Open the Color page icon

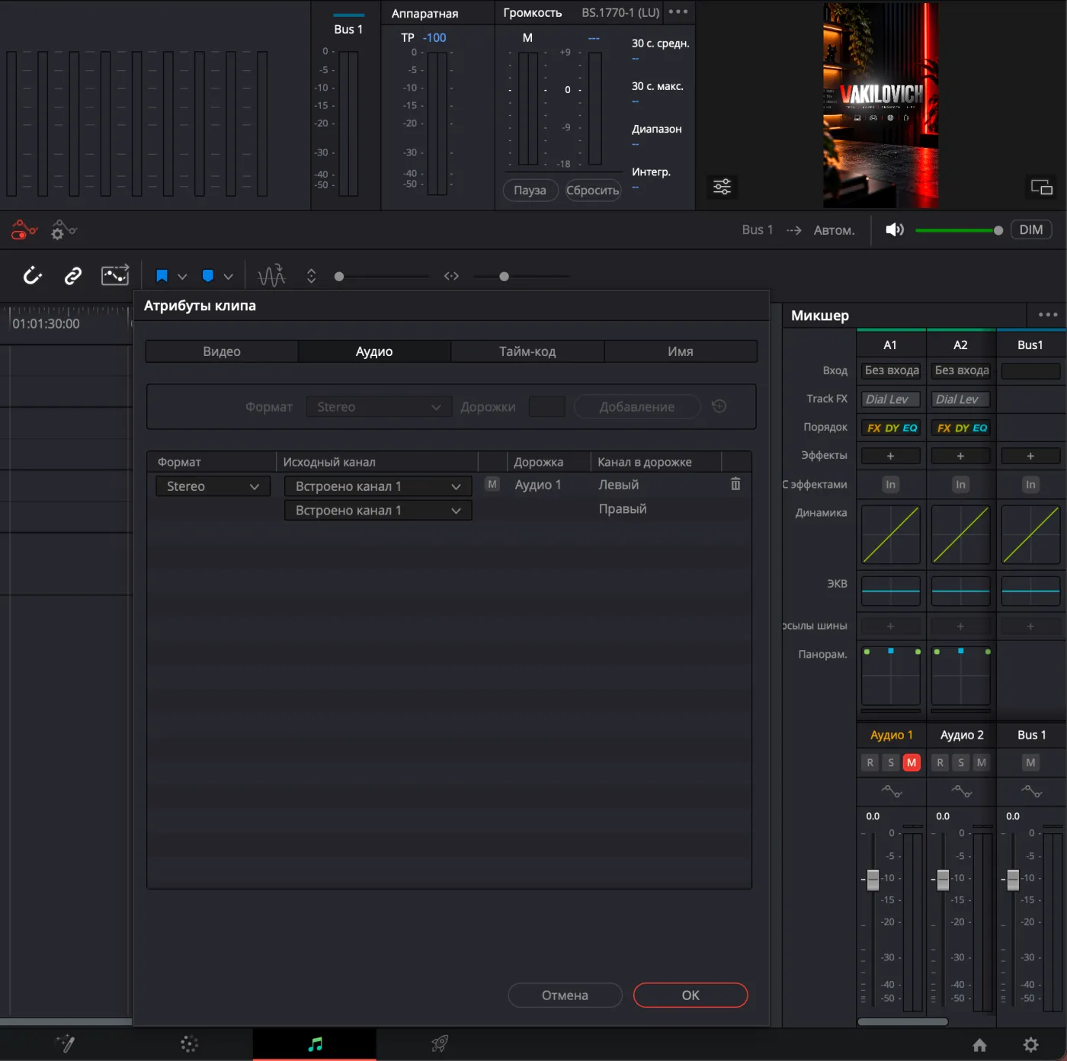pyautogui.click(x=189, y=1044)
